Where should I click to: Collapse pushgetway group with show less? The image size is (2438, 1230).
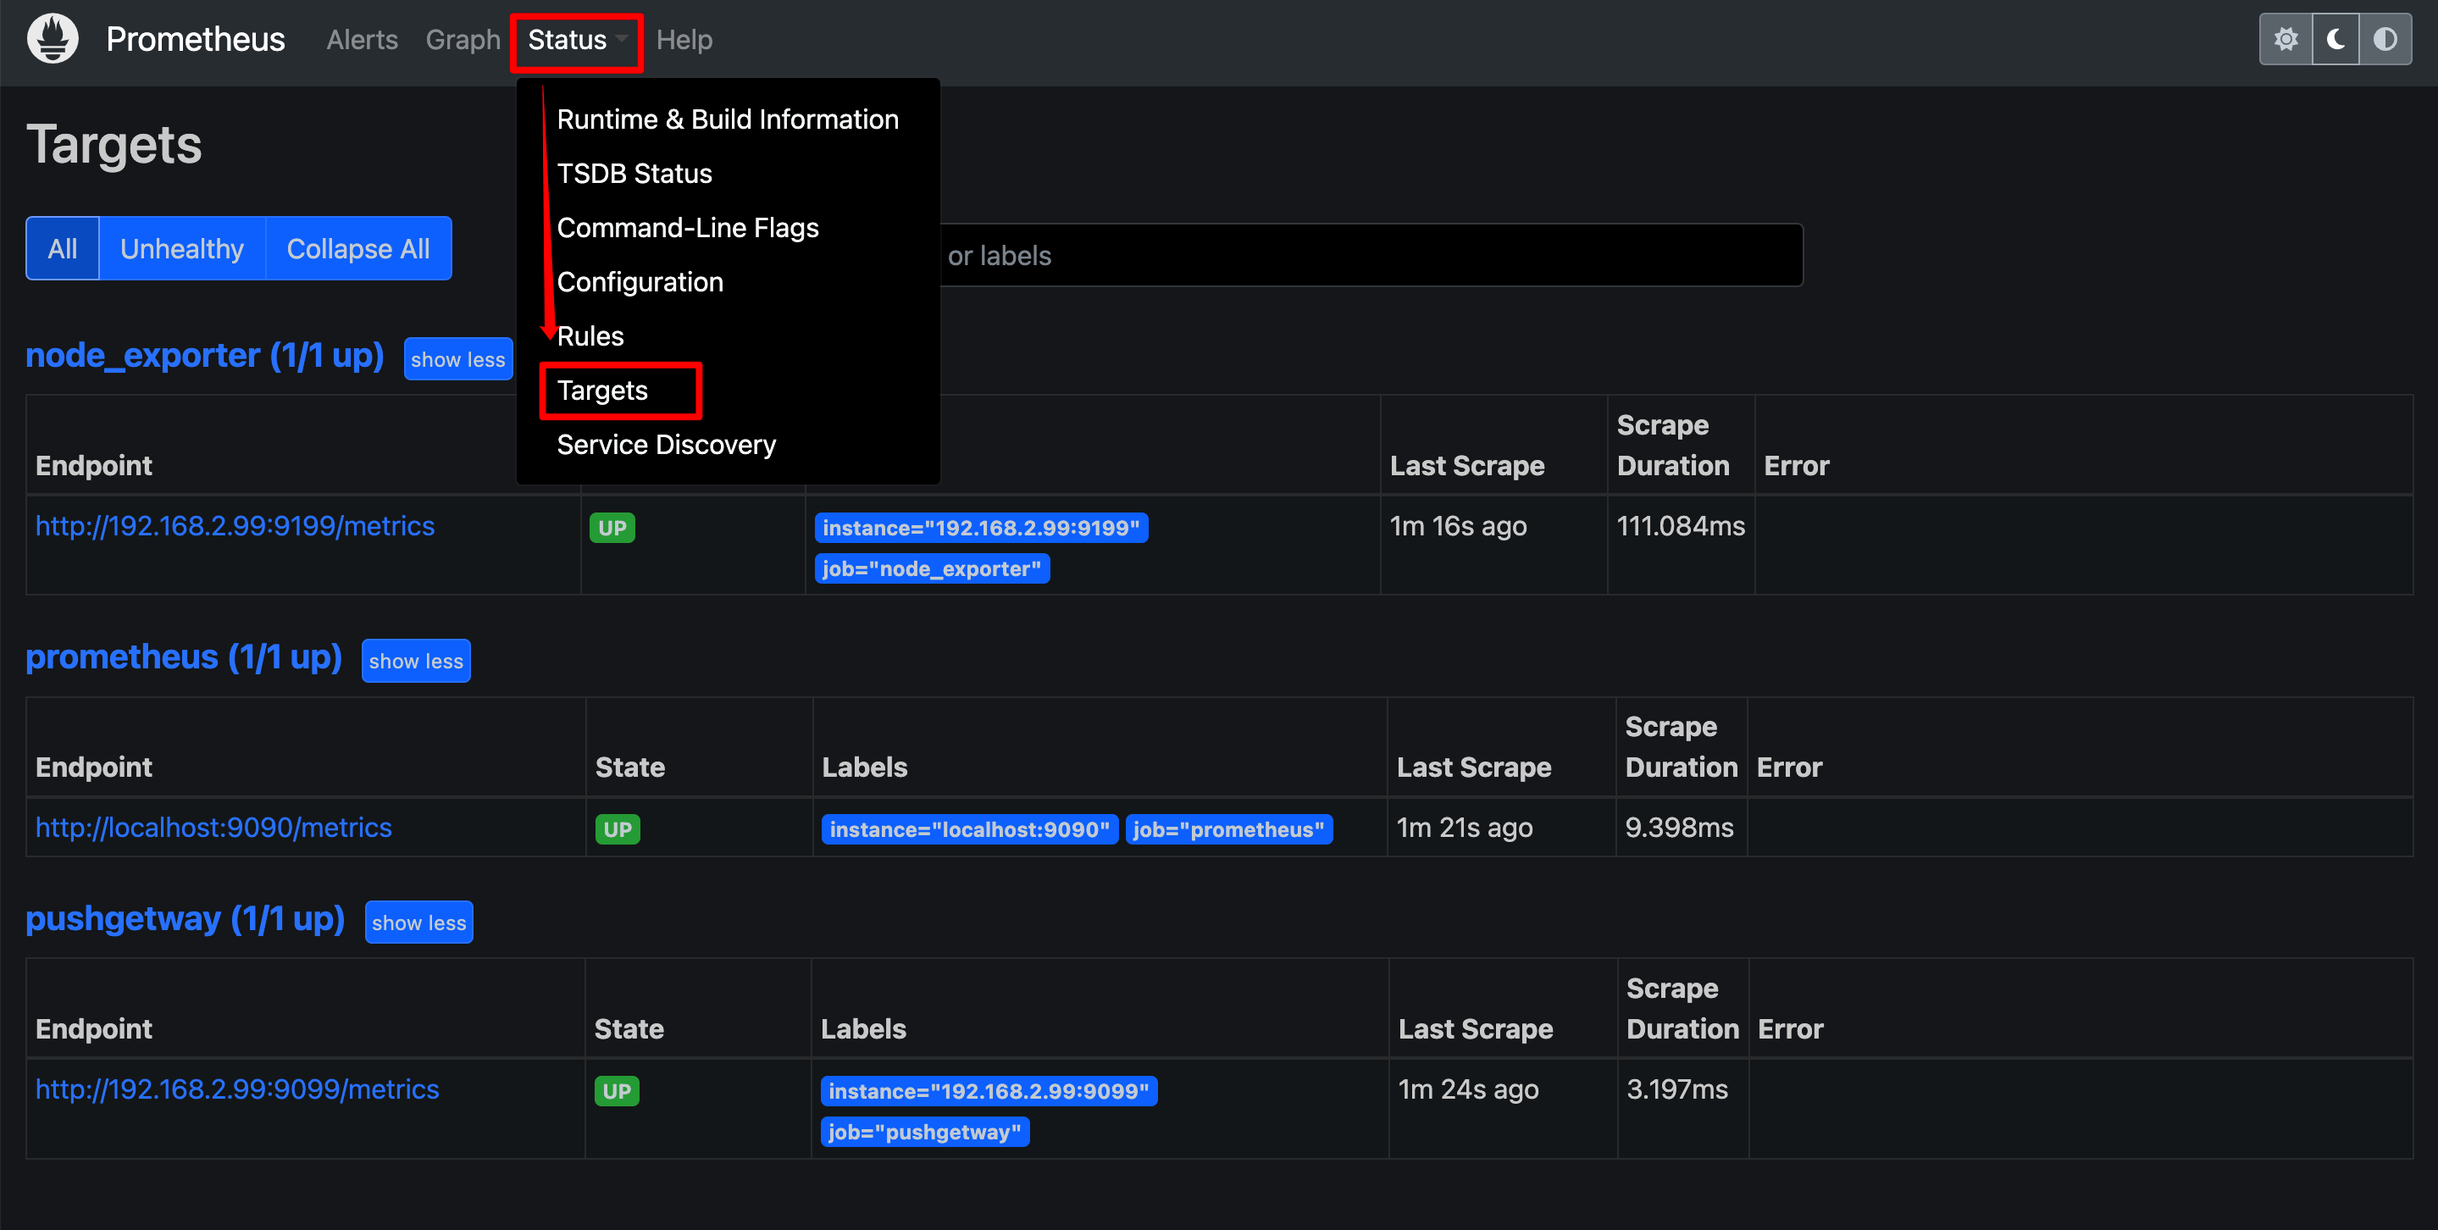point(419,922)
